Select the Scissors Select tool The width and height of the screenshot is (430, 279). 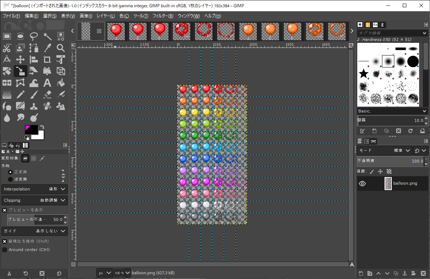point(7,48)
